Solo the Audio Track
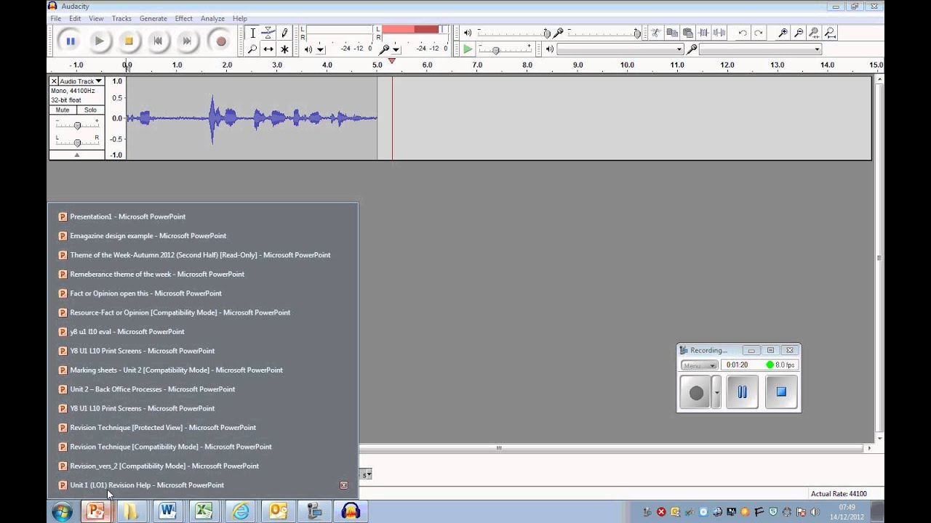Viewport: 931px width, 523px height. click(90, 110)
